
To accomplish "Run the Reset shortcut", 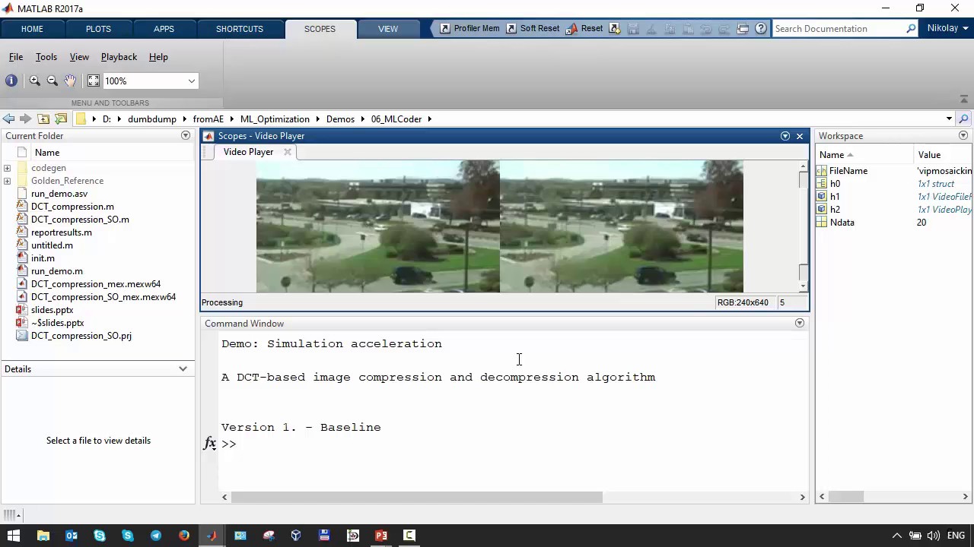I will coord(585,28).
